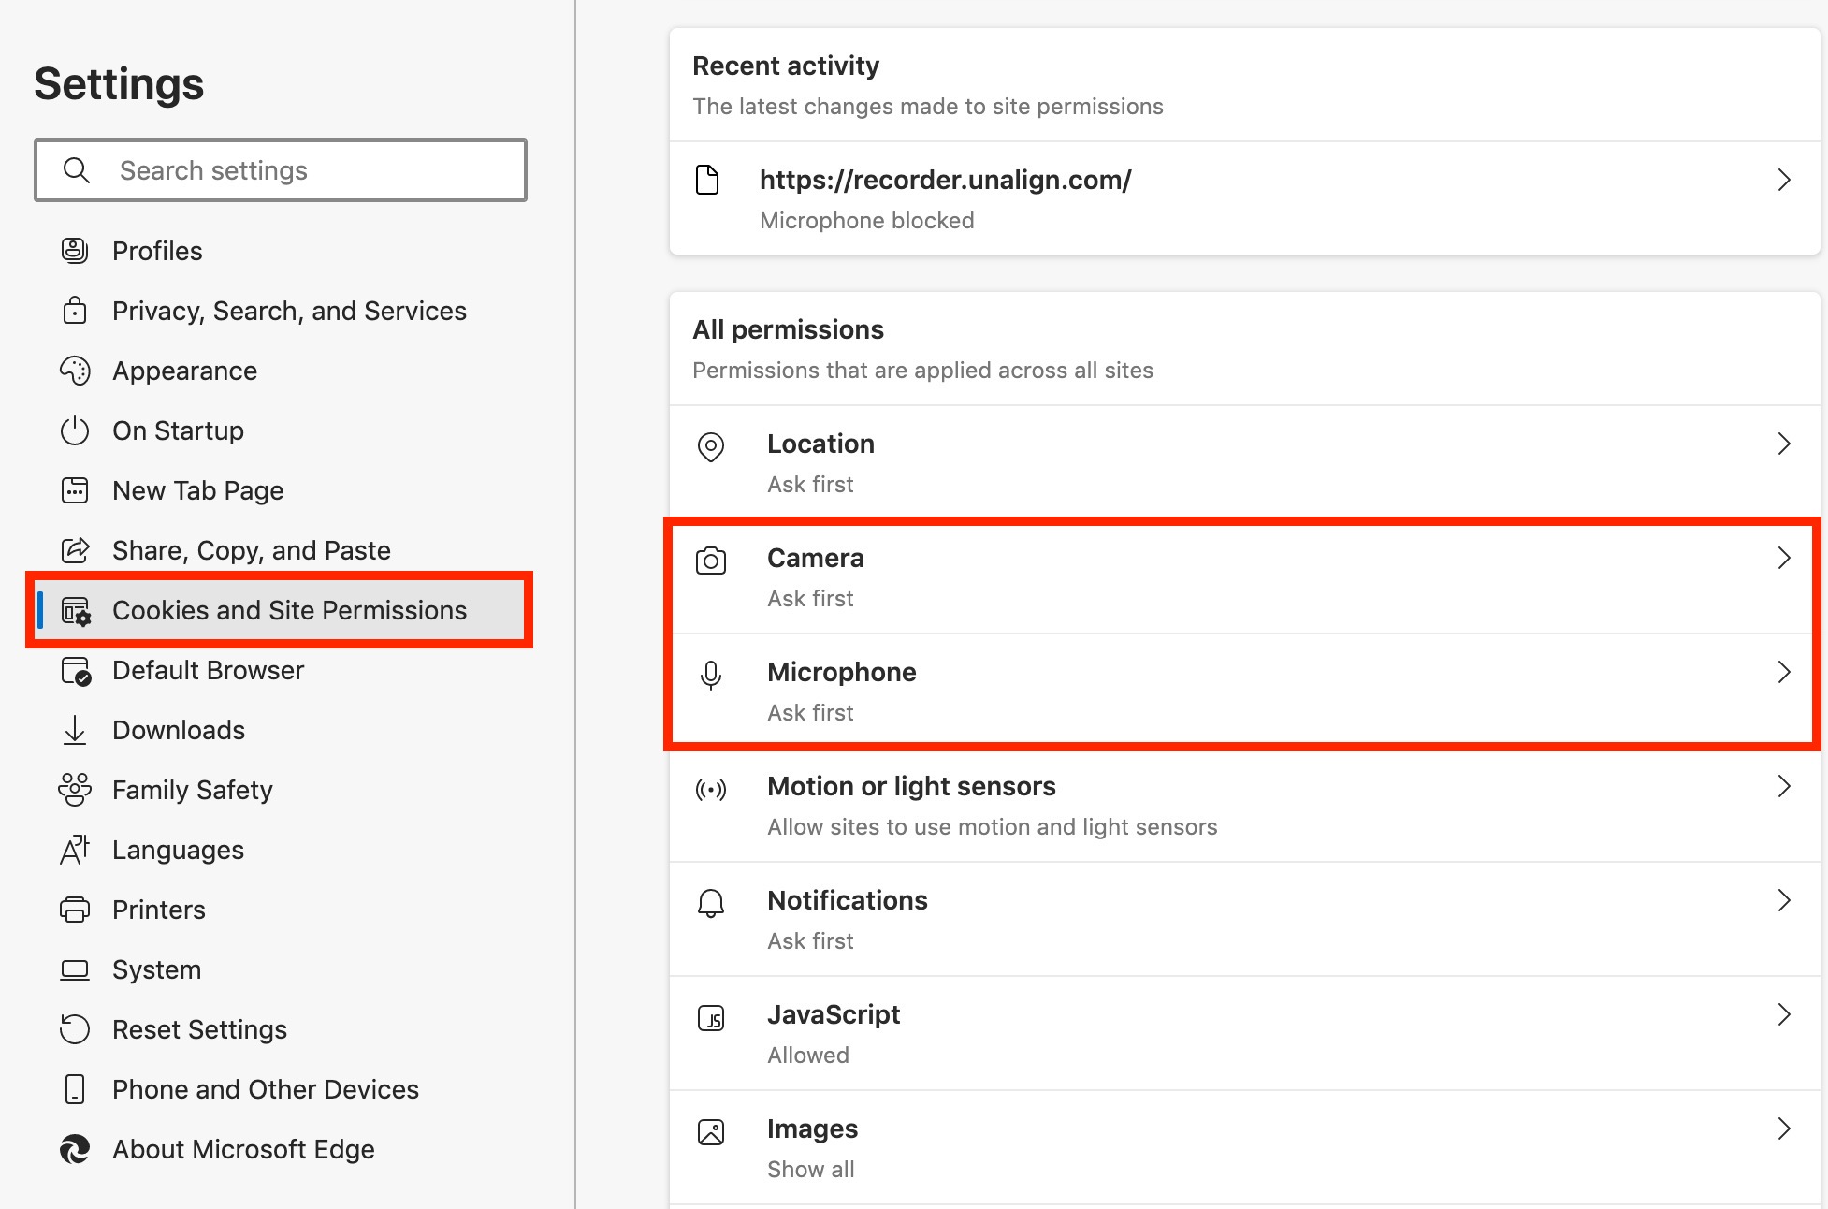This screenshot has width=1828, height=1209.
Task: Click the Privacy lock icon in sidebar
Action: click(x=75, y=311)
